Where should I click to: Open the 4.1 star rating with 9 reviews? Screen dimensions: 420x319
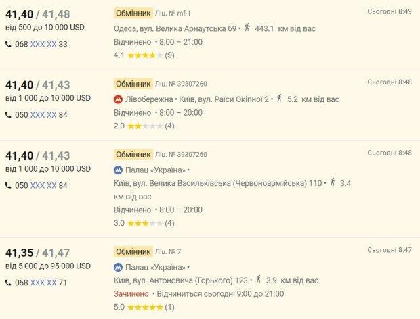[x=144, y=55]
